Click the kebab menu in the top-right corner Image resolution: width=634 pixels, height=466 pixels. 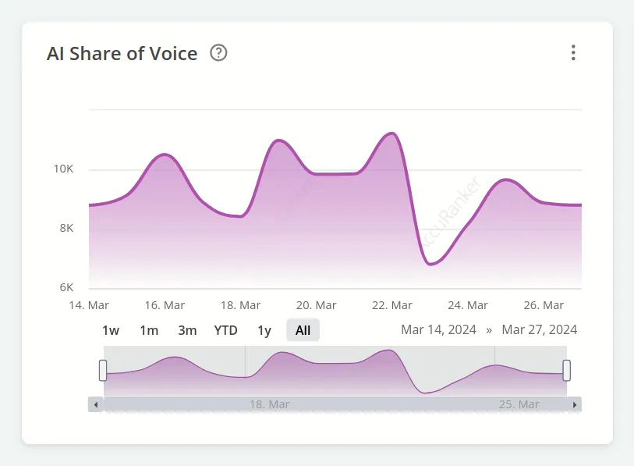coord(574,52)
